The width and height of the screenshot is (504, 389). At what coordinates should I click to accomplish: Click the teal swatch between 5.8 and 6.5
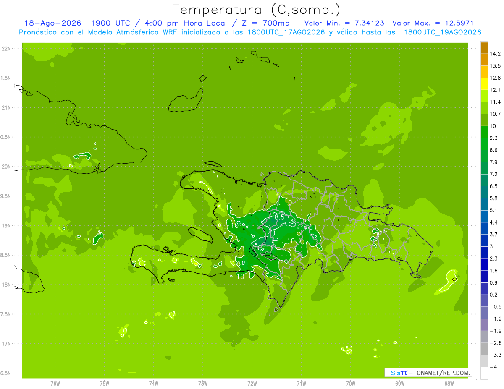(484, 192)
